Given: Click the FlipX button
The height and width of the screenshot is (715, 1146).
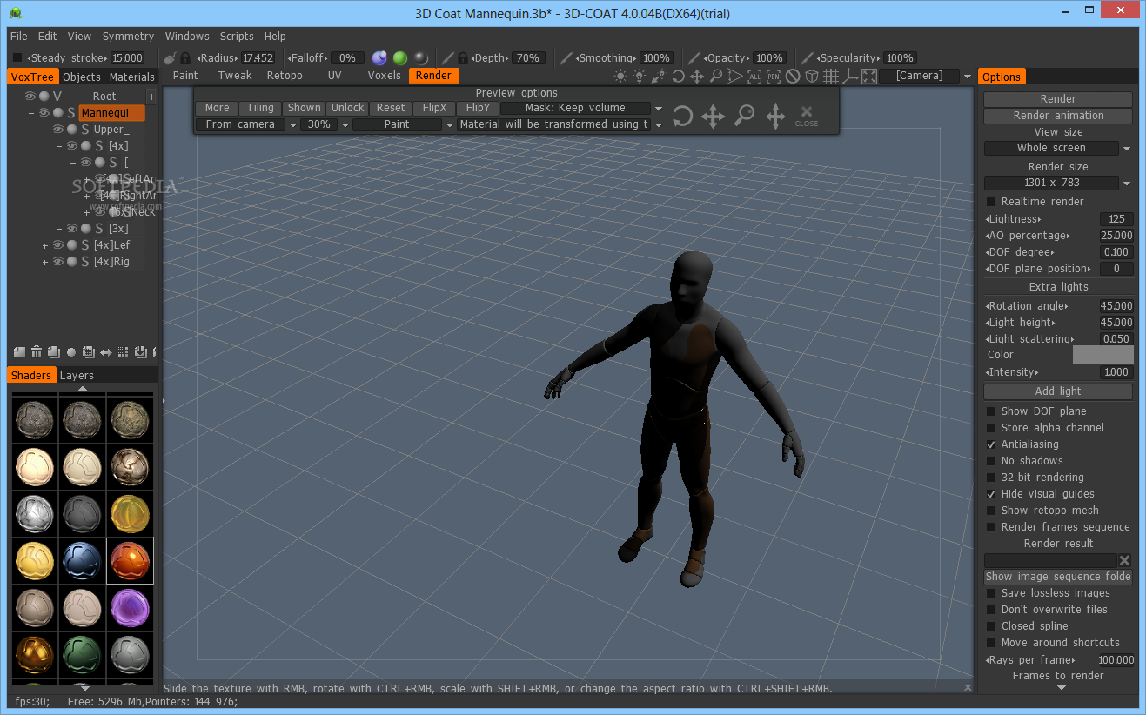Looking at the screenshot, I should tap(434, 108).
